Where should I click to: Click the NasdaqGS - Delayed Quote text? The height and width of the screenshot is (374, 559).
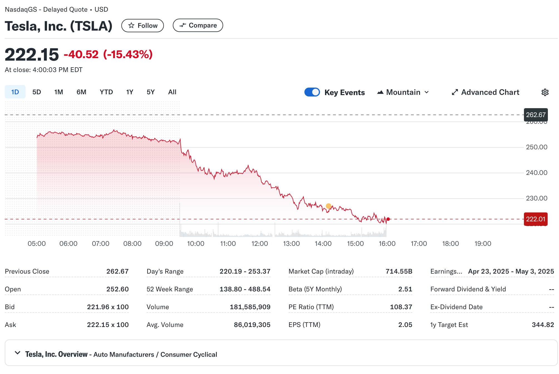point(46,9)
